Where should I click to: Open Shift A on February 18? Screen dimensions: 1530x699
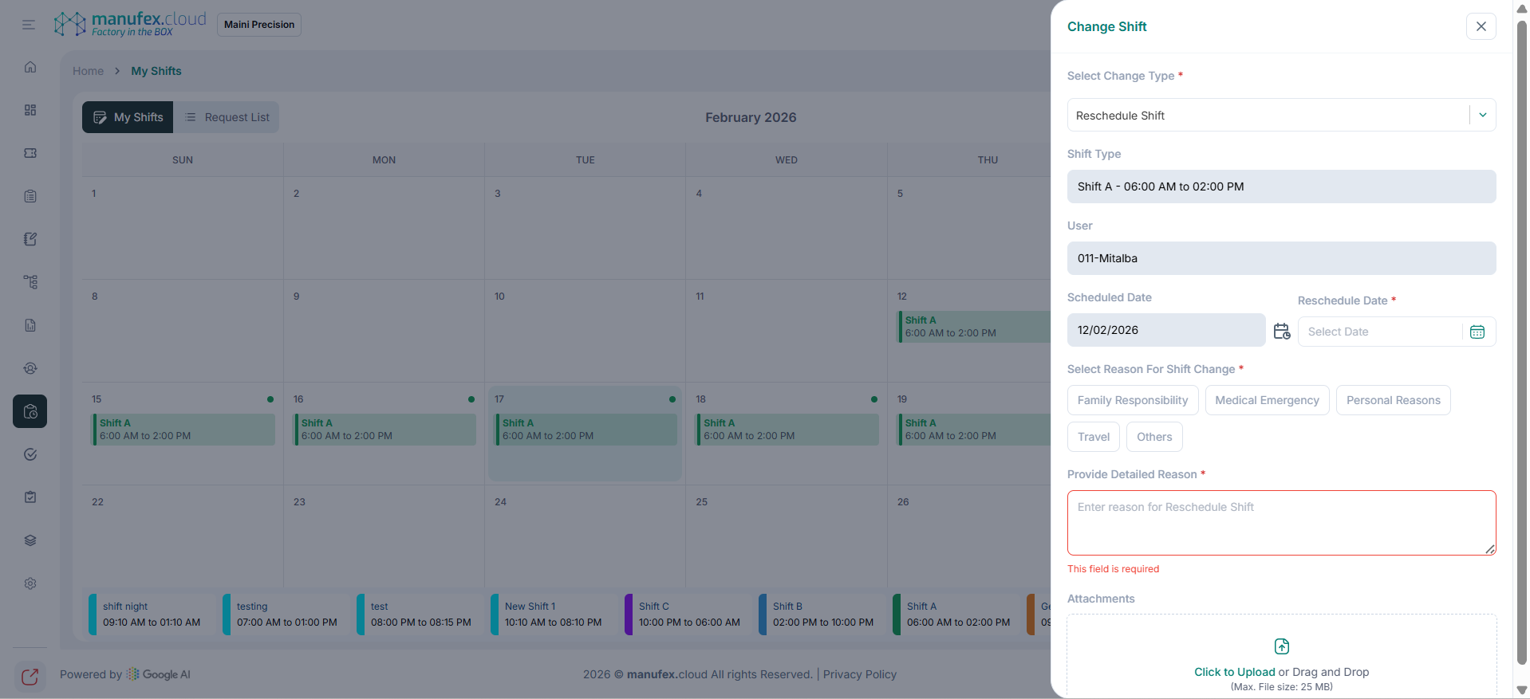click(x=787, y=430)
